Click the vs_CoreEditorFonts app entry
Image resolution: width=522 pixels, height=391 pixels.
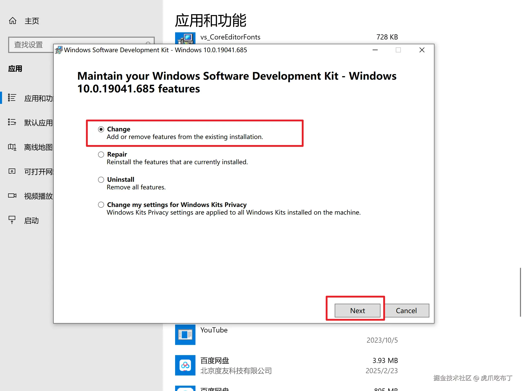pyautogui.click(x=230, y=37)
